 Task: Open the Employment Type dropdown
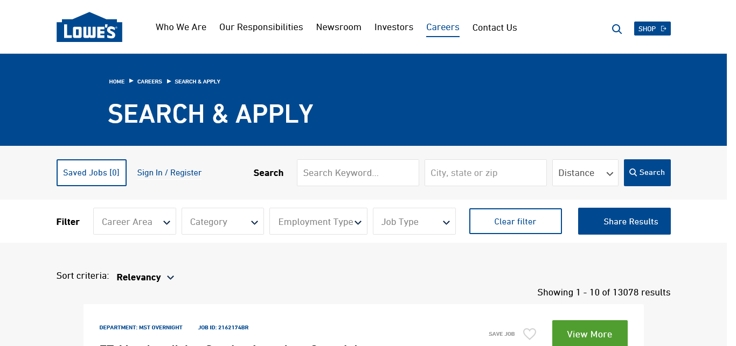point(318,222)
